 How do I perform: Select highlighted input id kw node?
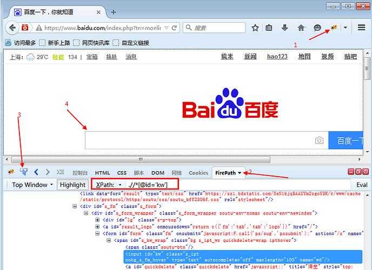243,257
